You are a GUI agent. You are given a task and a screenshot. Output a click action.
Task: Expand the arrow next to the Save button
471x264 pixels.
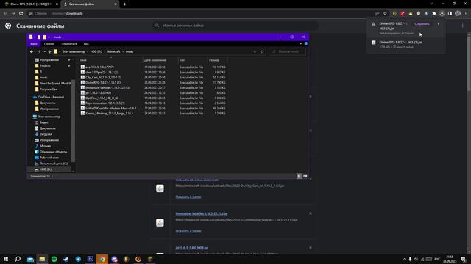pos(439,24)
